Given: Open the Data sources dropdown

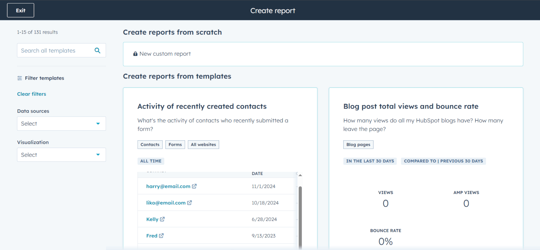Looking at the screenshot, I should pyautogui.click(x=61, y=123).
